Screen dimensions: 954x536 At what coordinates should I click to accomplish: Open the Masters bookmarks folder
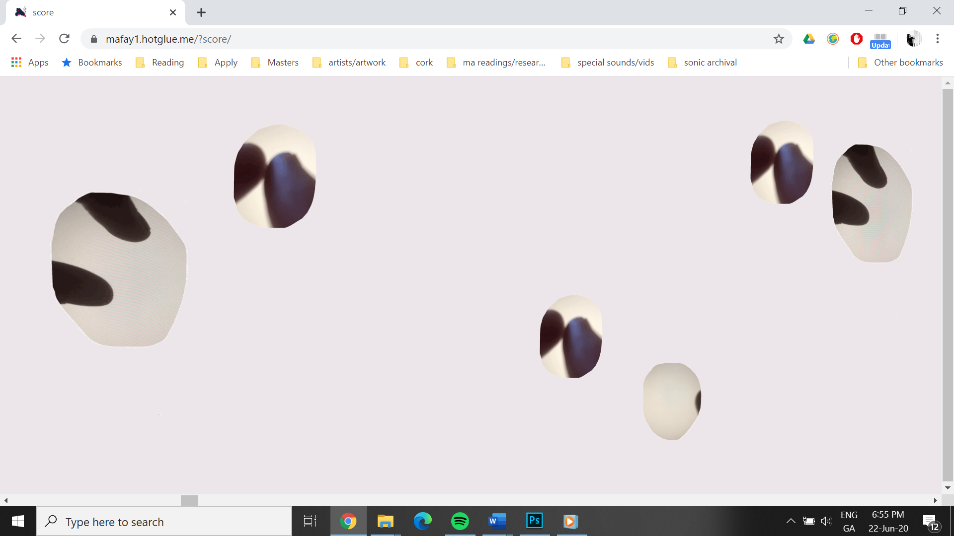(275, 63)
